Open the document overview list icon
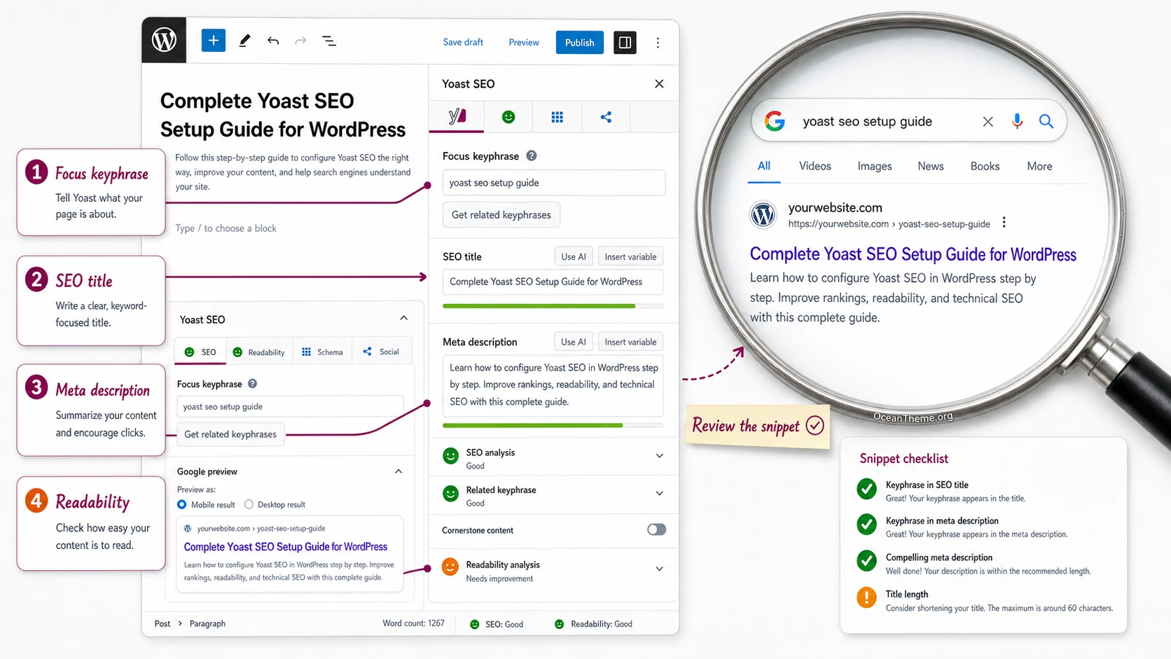This screenshot has width=1171, height=659. (x=329, y=41)
